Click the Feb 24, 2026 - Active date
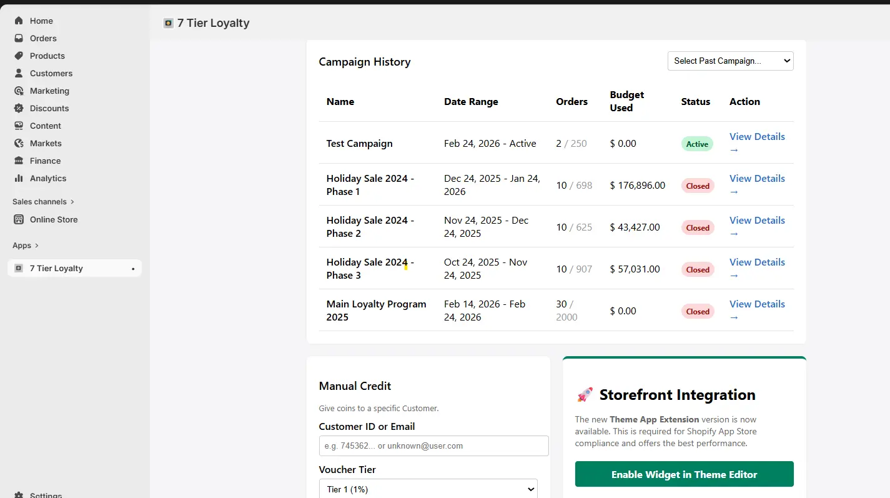The width and height of the screenshot is (890, 498). point(490,143)
